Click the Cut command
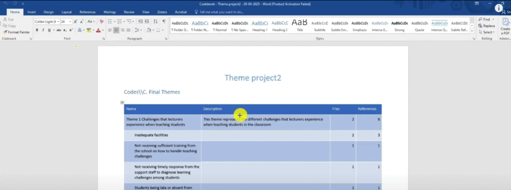The image size is (511, 190). pos(8,19)
